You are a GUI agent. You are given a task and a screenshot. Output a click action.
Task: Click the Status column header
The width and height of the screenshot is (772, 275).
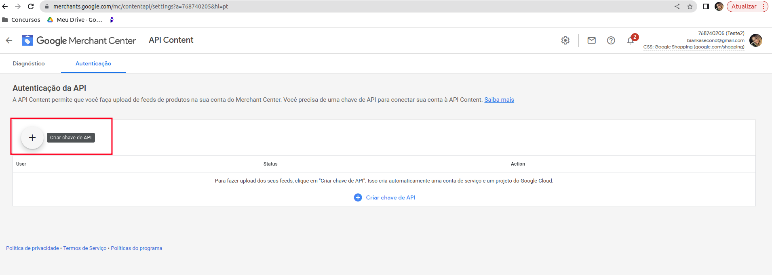point(270,164)
